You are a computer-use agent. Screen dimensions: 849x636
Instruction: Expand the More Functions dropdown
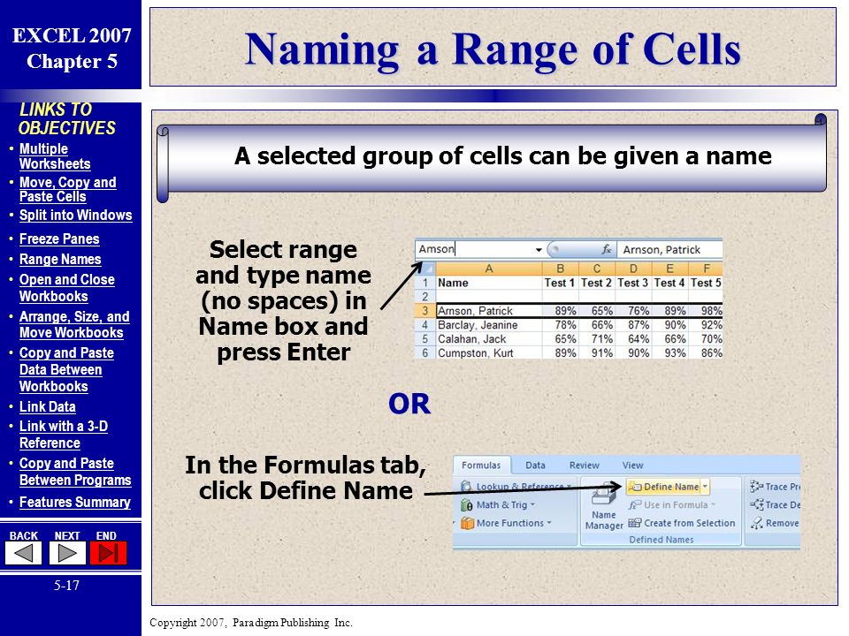point(549,523)
